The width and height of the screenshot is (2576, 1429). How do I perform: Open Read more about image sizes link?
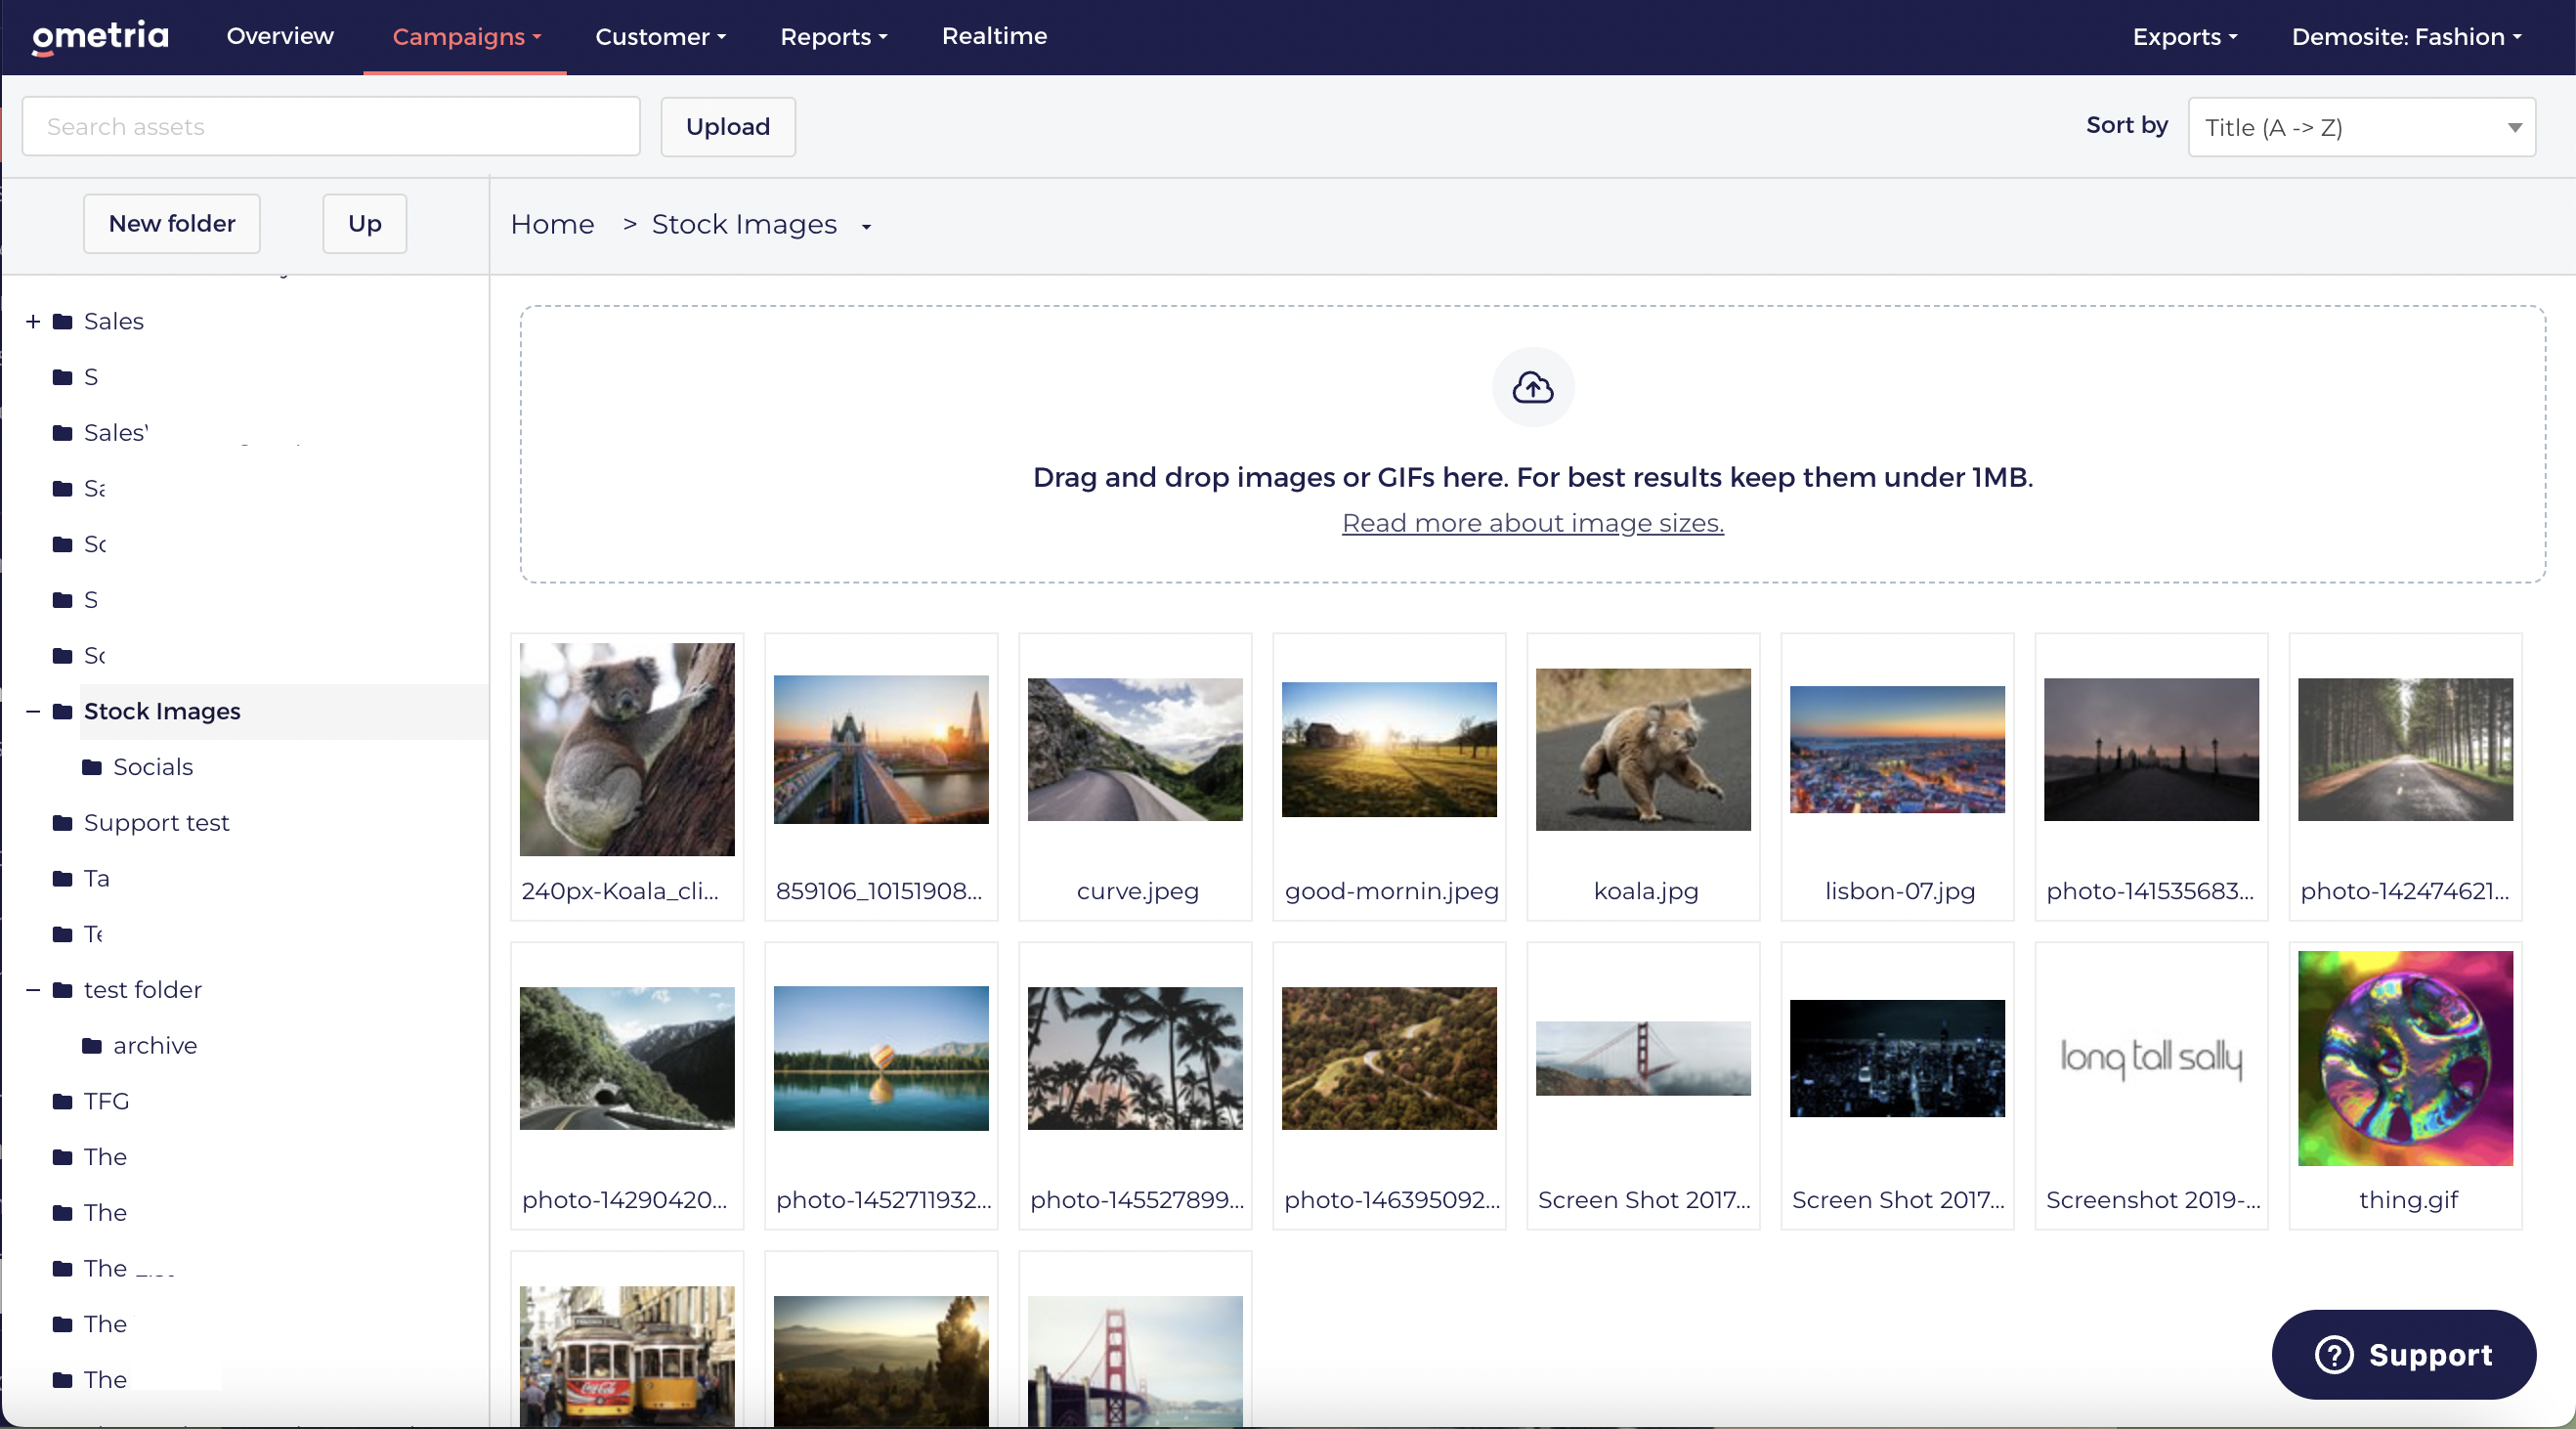[1532, 523]
